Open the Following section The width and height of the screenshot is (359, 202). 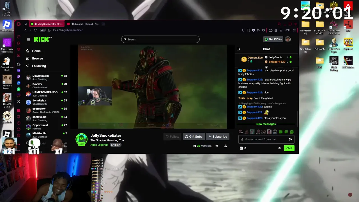point(36,66)
